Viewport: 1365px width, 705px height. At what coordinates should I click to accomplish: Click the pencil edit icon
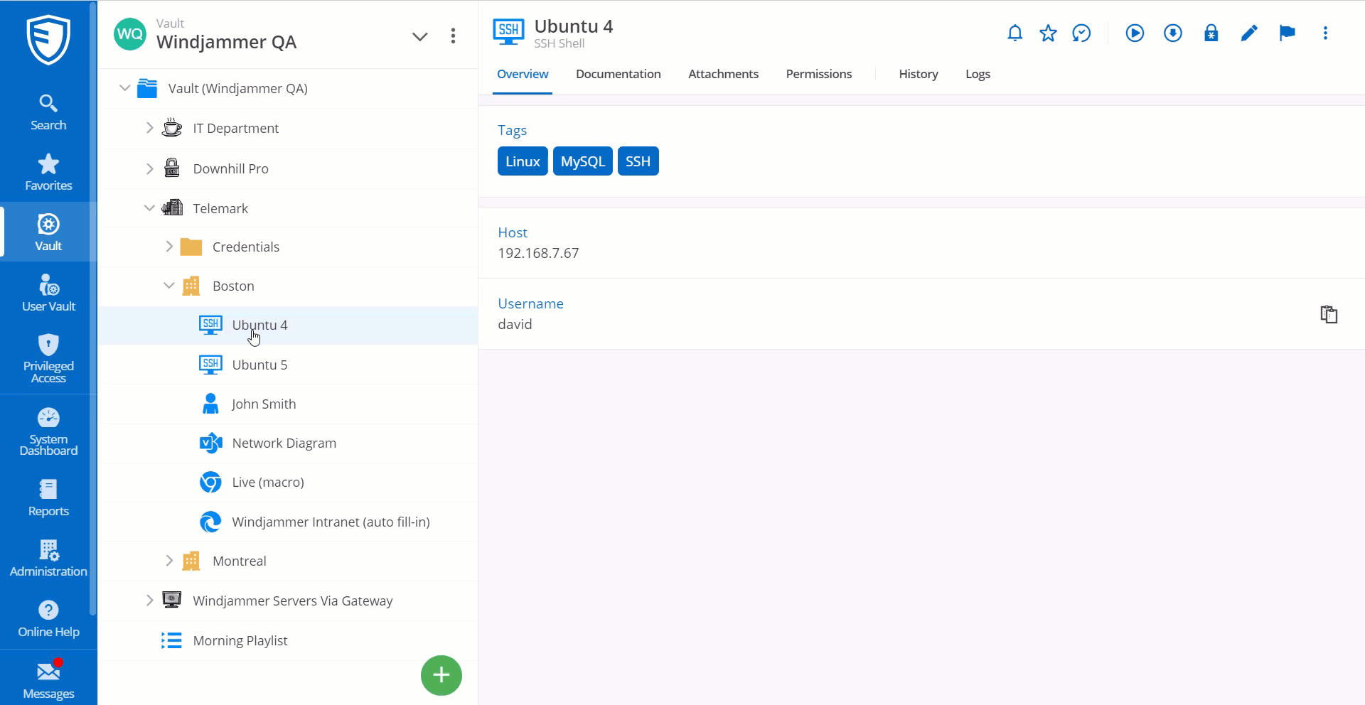1249,33
